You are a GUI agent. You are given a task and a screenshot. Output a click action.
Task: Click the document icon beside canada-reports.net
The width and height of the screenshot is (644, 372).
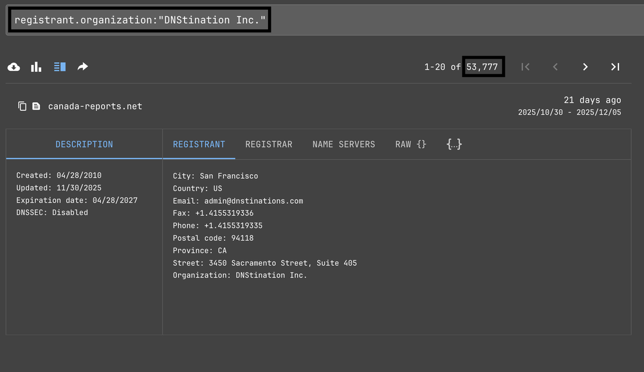point(37,106)
